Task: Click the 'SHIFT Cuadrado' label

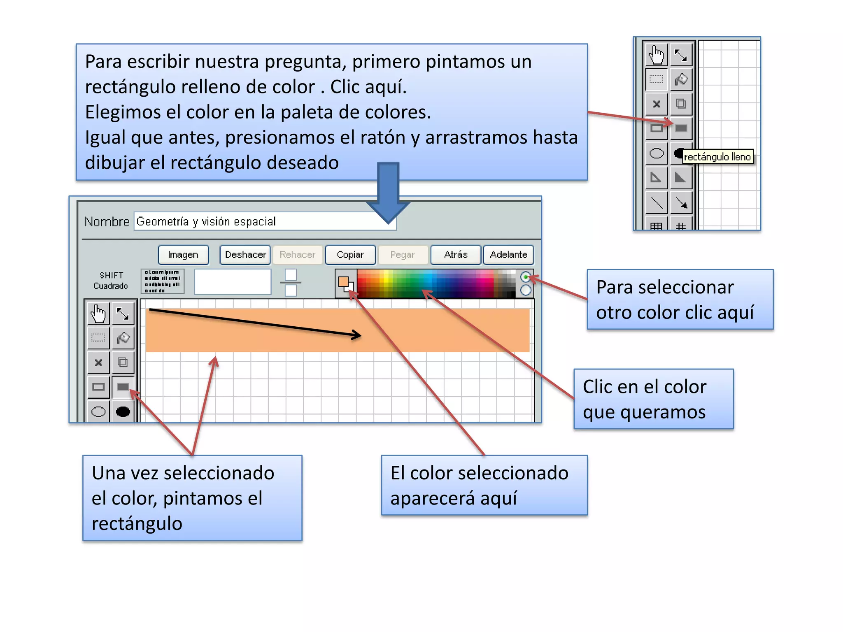Action: point(111,280)
